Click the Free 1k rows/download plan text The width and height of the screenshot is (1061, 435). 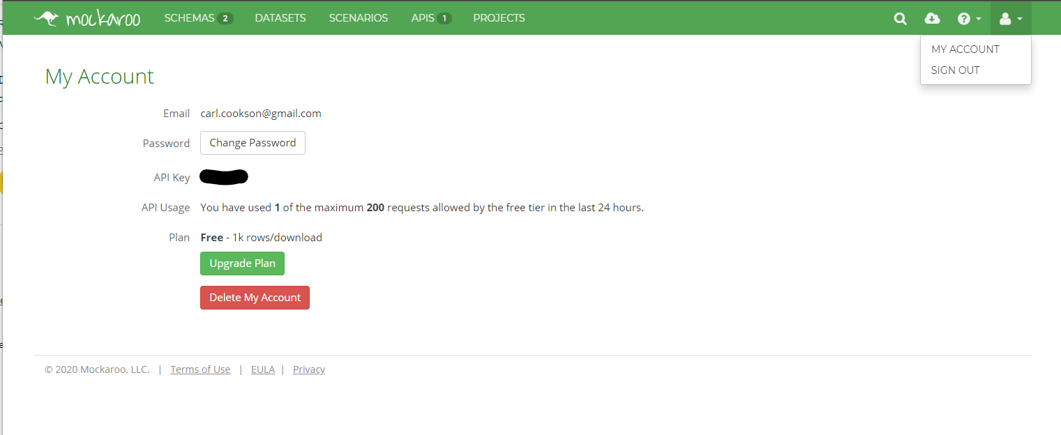coord(261,237)
